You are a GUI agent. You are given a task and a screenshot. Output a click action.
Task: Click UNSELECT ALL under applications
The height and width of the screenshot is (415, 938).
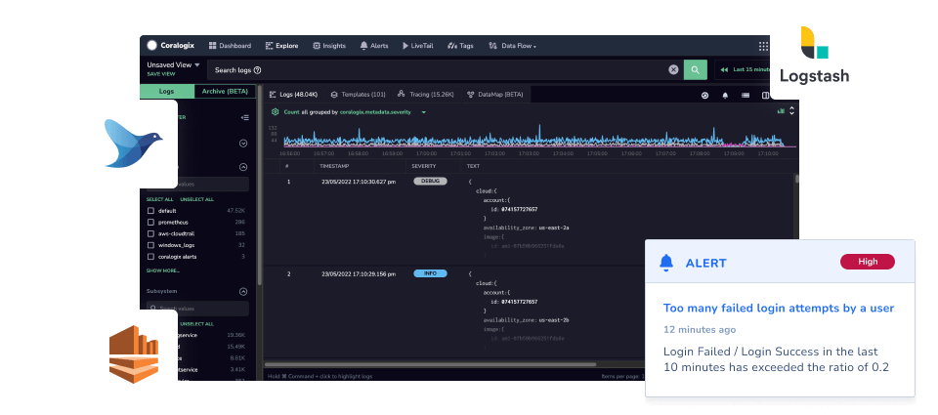coord(196,199)
